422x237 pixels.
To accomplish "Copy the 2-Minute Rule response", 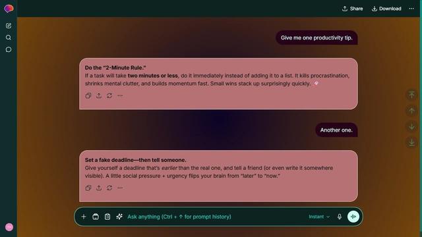I will tap(88, 95).
